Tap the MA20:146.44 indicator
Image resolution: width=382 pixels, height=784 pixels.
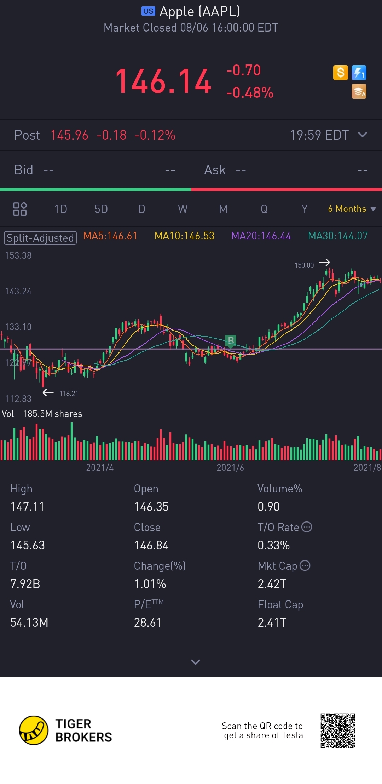pyautogui.click(x=261, y=236)
